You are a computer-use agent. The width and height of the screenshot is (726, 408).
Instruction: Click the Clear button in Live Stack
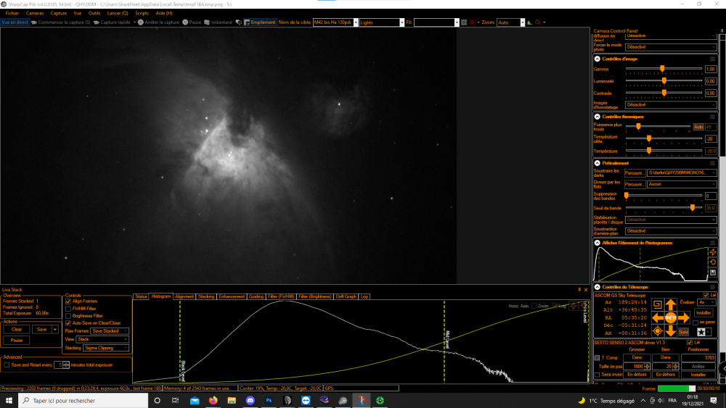click(17, 330)
